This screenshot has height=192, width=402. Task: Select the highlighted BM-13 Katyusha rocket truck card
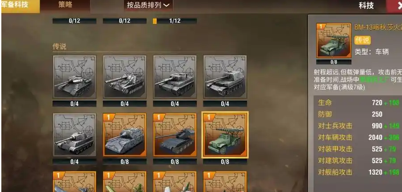[225, 135]
